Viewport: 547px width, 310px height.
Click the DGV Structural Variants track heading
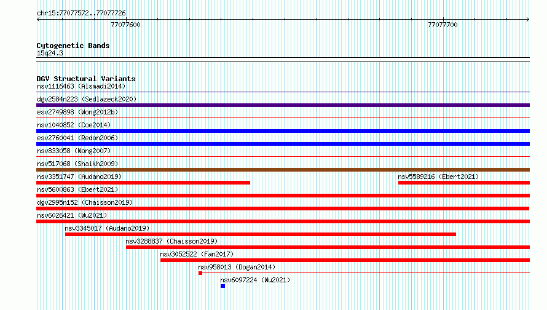click(86, 79)
